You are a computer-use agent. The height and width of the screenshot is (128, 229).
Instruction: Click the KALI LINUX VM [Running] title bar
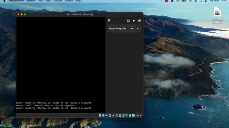click(80, 14)
